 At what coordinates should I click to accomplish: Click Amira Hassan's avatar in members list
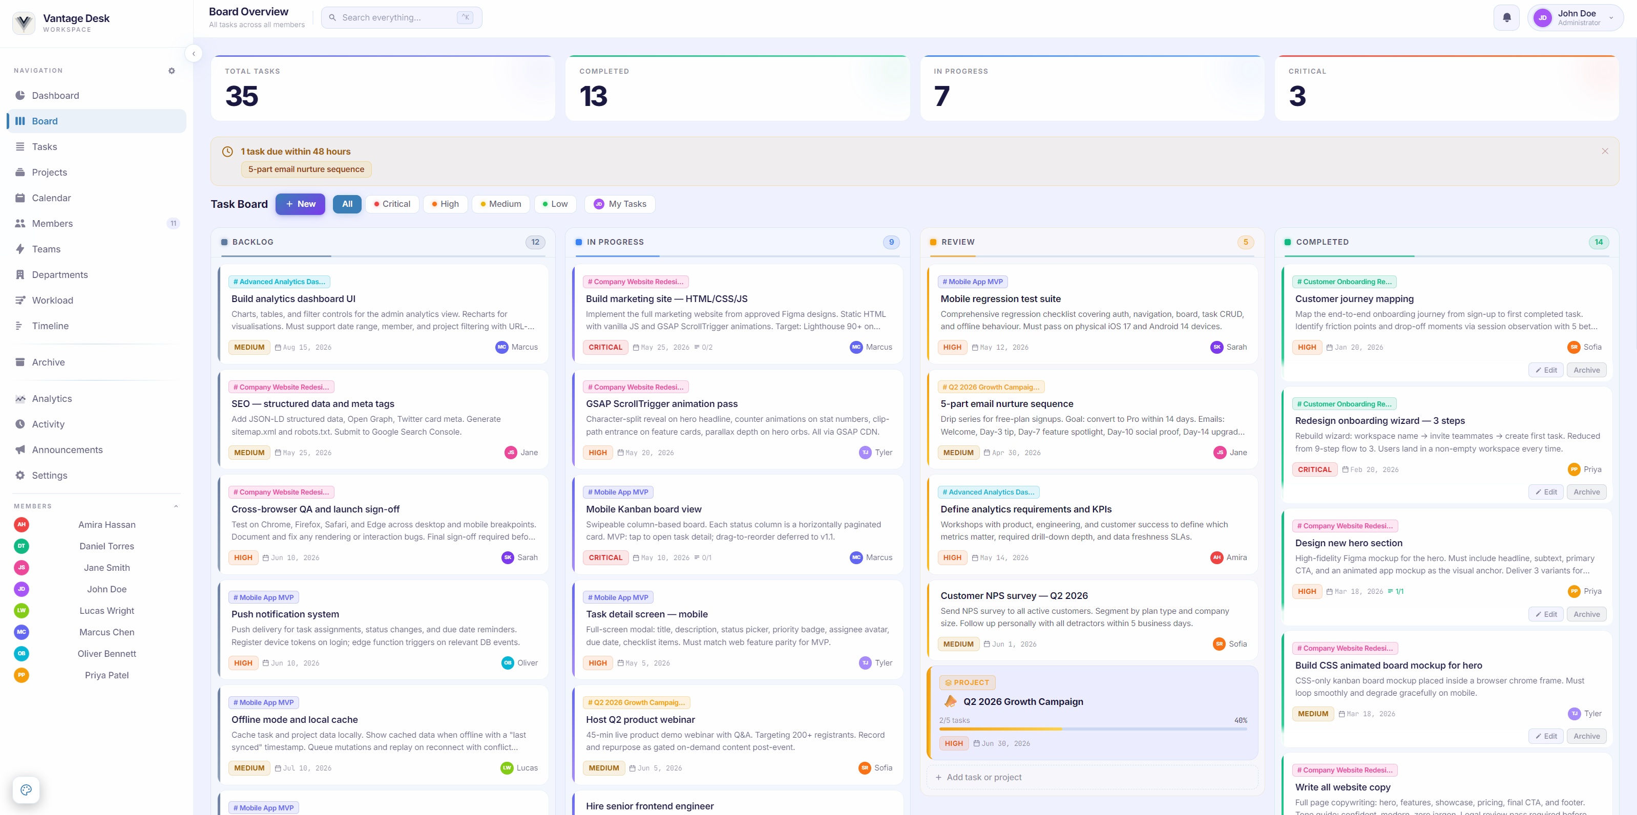tap(22, 525)
